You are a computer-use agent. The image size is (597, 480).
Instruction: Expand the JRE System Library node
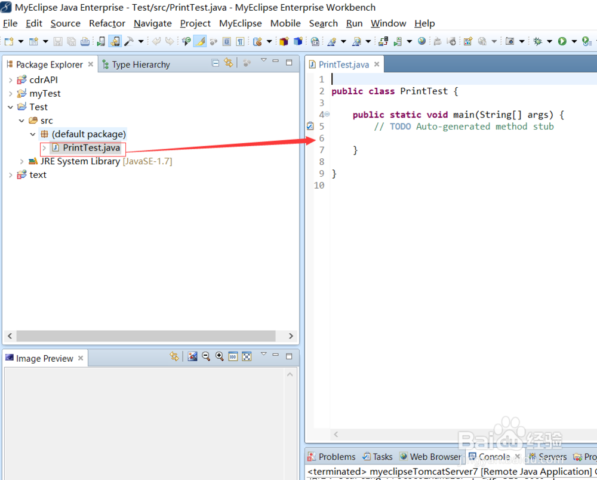pyautogui.click(x=21, y=161)
